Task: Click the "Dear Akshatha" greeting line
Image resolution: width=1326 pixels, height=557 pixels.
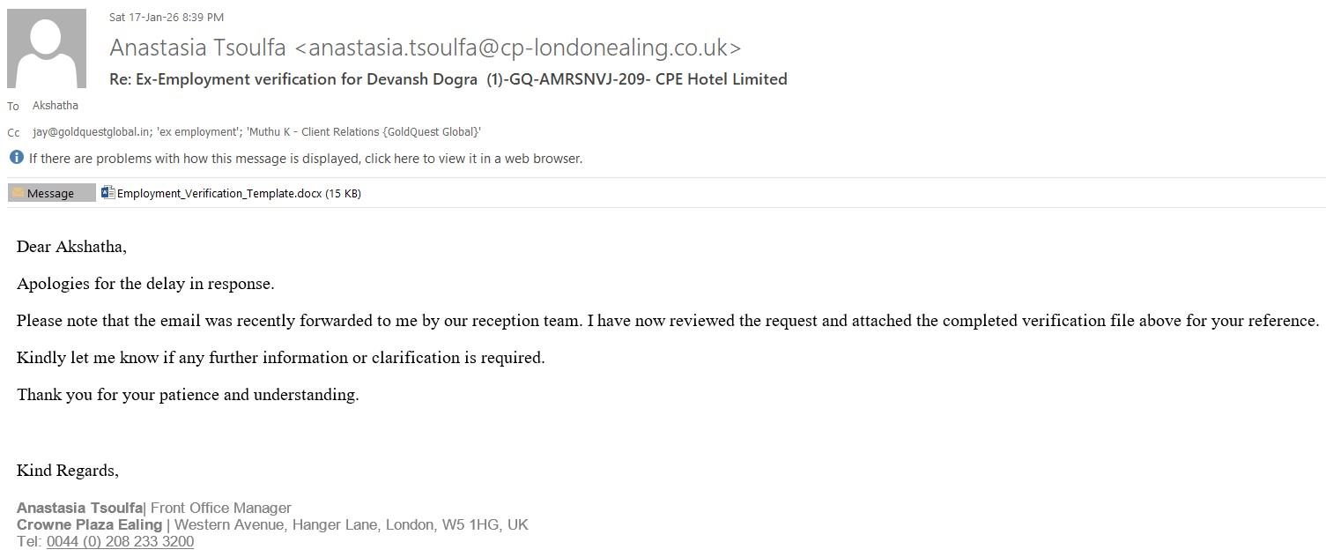Action: [x=71, y=247]
